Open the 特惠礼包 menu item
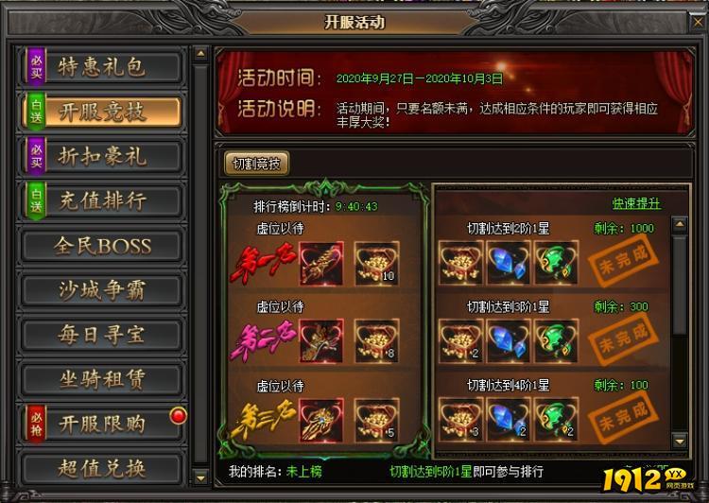Screen dimensions: 709x503 102,67
